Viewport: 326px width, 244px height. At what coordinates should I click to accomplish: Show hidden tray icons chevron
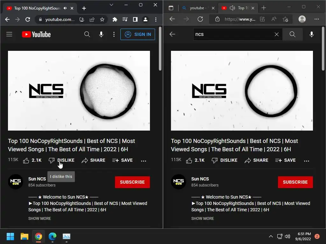tap(271, 236)
